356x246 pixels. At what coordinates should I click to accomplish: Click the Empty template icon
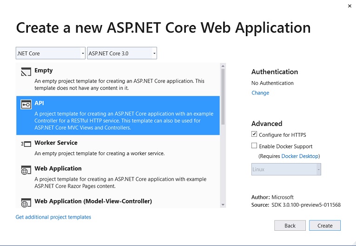tap(26, 72)
